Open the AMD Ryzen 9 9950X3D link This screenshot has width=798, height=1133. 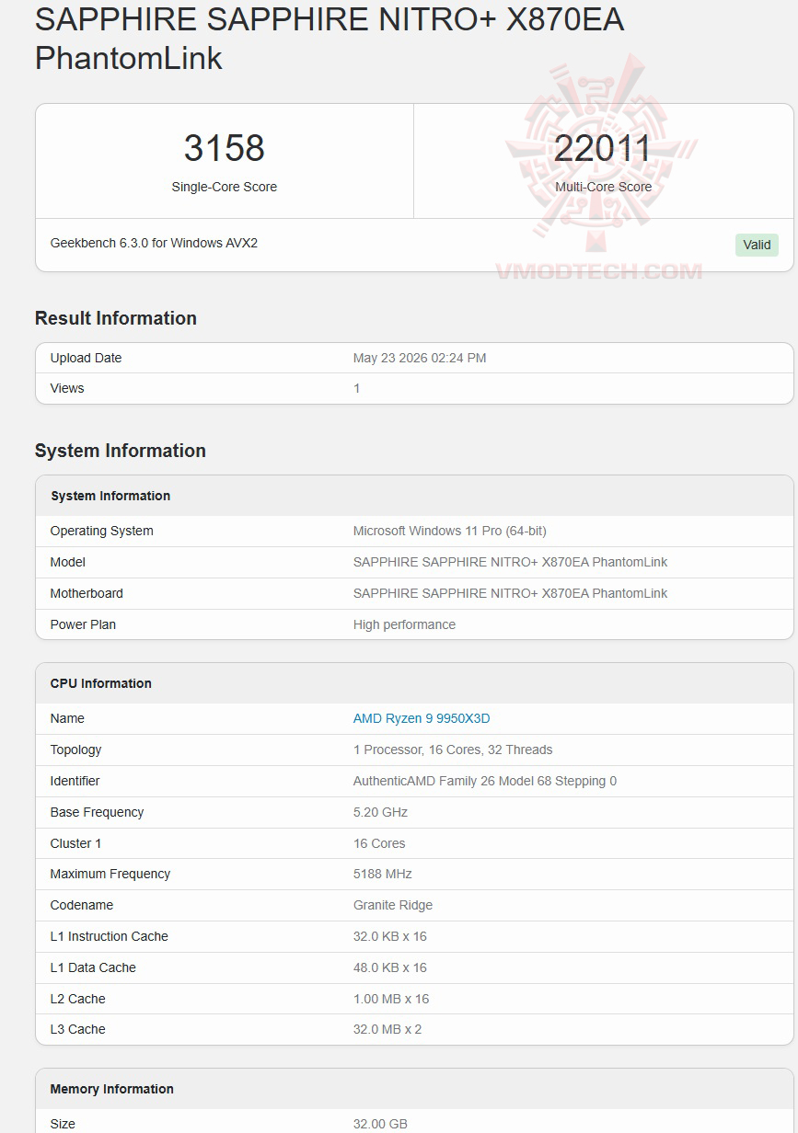click(422, 718)
